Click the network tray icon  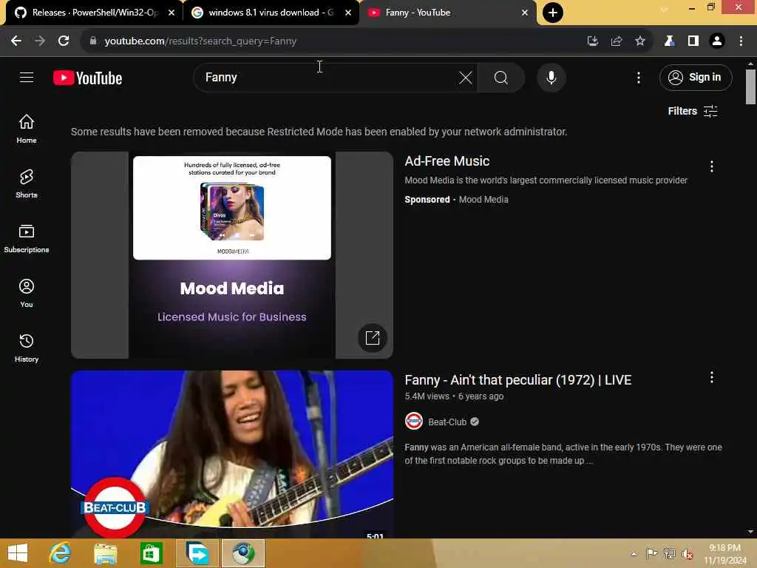pyautogui.click(x=669, y=553)
